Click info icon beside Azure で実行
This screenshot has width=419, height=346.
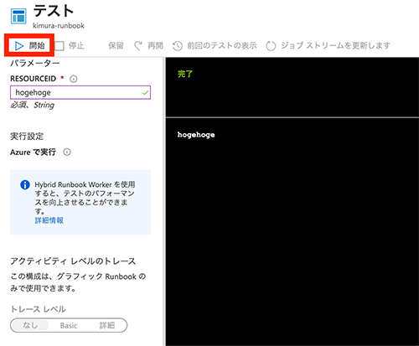click(67, 152)
